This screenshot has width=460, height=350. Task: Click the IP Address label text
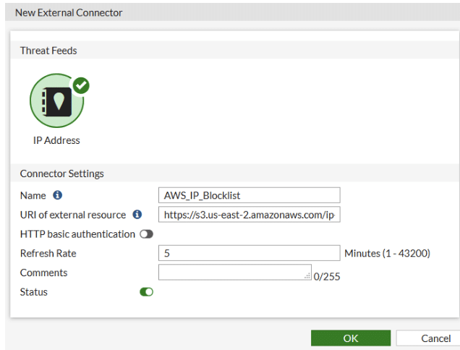pyautogui.click(x=56, y=140)
